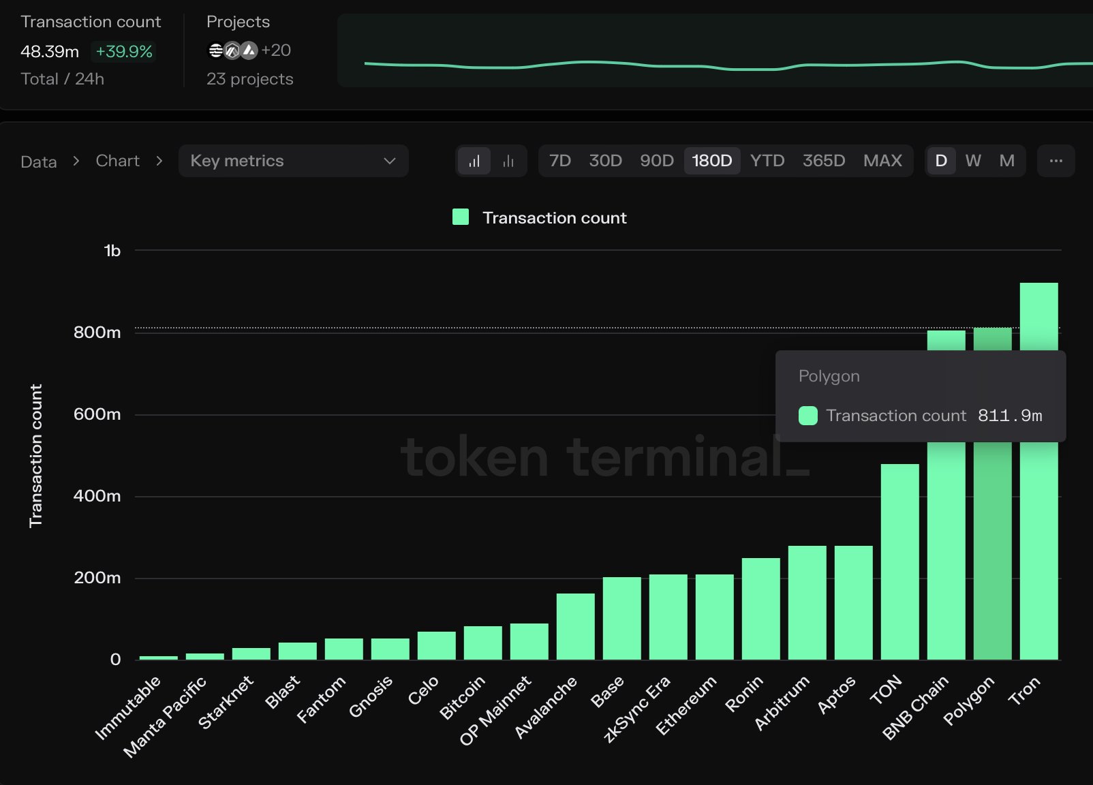Click the OP Mainnet x-axis label

point(495,711)
